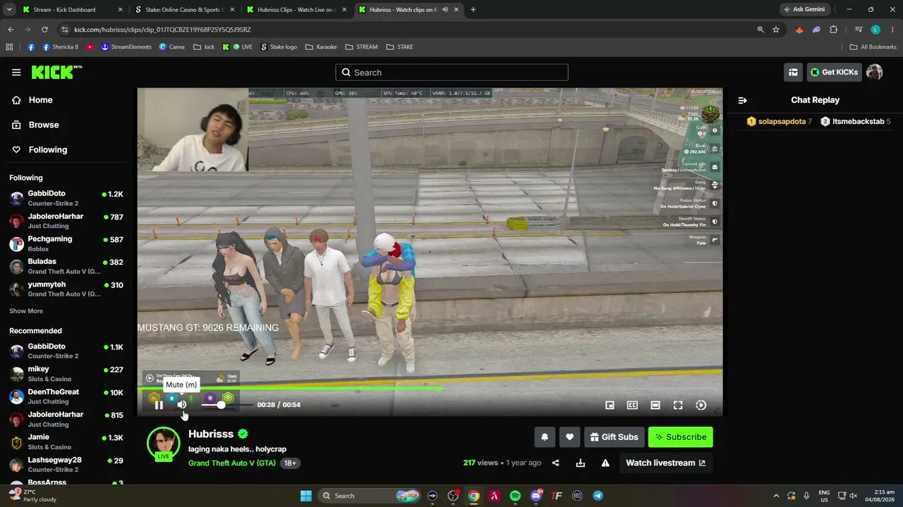Share this clip
The height and width of the screenshot is (507, 903).
pyautogui.click(x=555, y=463)
